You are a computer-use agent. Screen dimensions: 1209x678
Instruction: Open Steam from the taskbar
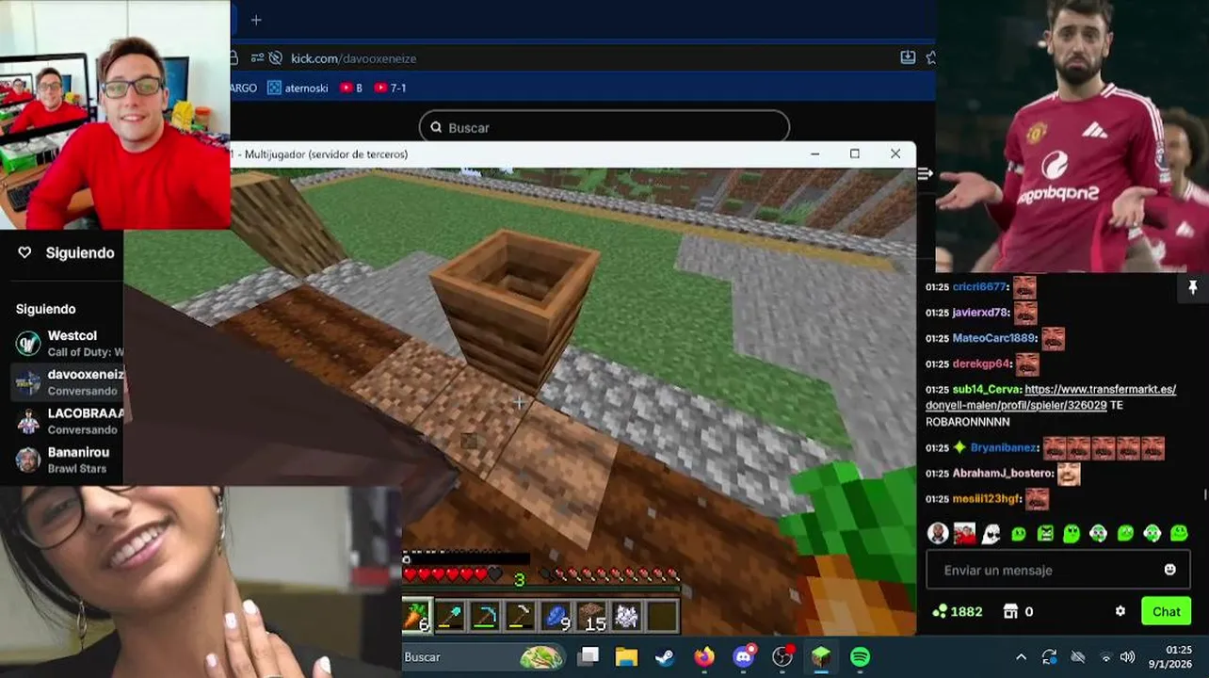665,656
